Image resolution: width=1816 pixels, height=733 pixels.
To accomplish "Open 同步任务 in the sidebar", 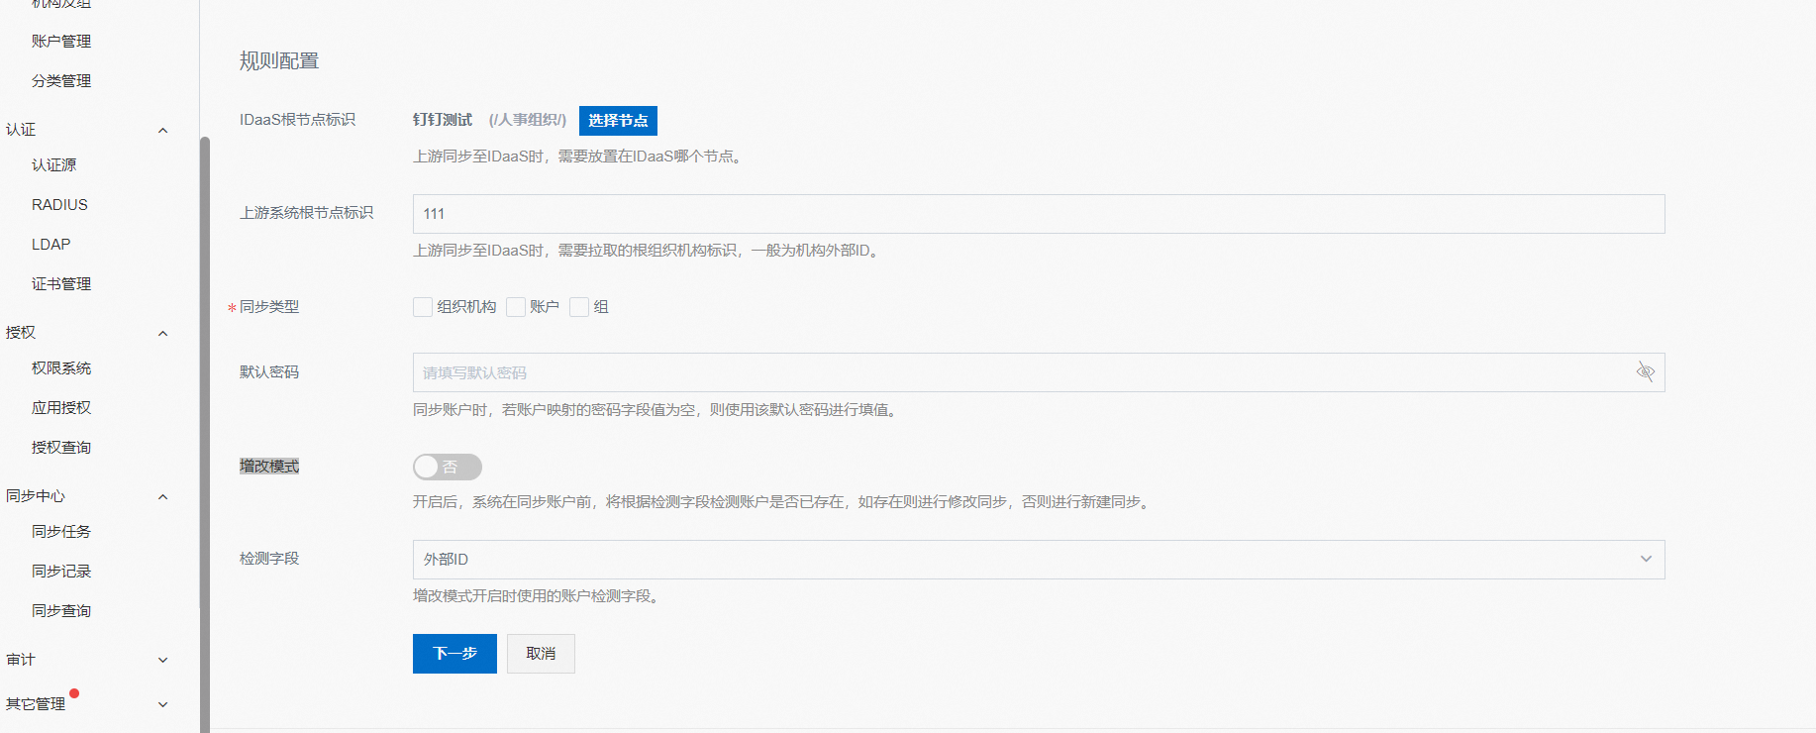I will 61,532.
